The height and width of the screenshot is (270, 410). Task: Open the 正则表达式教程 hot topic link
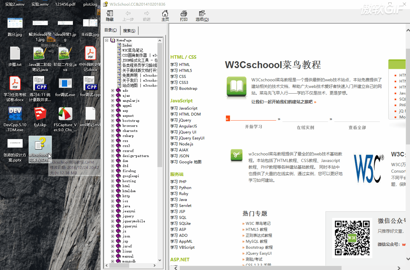259,235
